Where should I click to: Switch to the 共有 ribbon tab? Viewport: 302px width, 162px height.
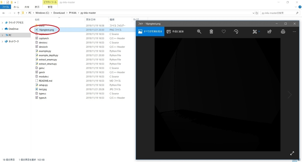click(27, 7)
